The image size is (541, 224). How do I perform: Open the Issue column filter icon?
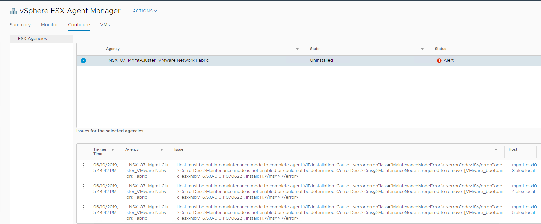coord(496,150)
